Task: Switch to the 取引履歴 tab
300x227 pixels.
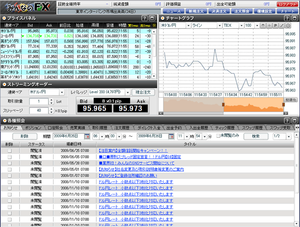Action: point(100,128)
